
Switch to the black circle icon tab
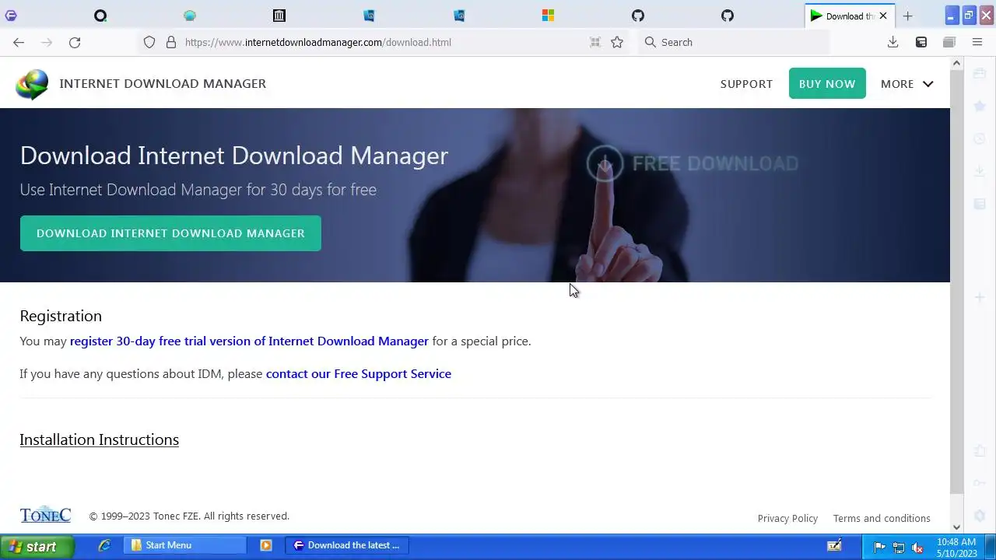pos(100,16)
